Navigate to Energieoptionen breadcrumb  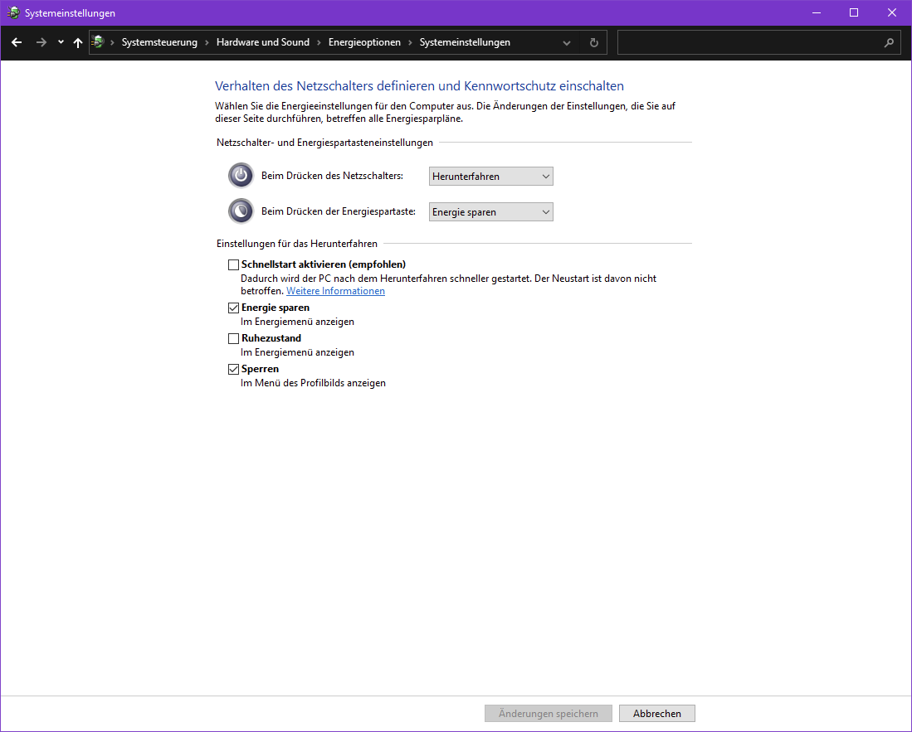click(x=364, y=42)
